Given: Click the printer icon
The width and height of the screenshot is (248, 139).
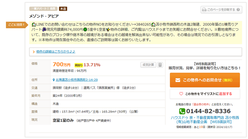Looking at the screenshot, I should (x=204, y=10).
